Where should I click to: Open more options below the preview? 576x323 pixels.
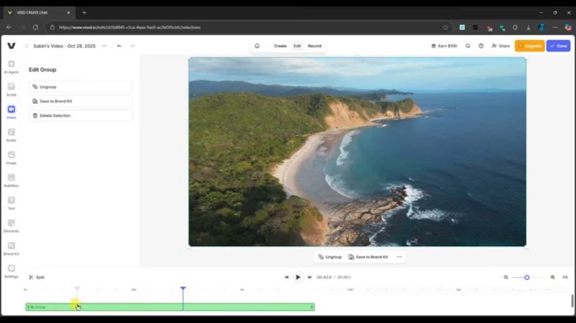pos(399,257)
